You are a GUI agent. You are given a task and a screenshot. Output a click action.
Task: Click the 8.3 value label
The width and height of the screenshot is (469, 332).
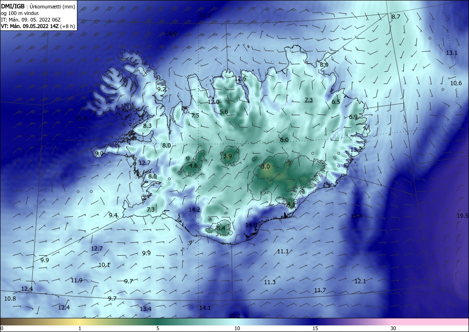tap(147, 125)
